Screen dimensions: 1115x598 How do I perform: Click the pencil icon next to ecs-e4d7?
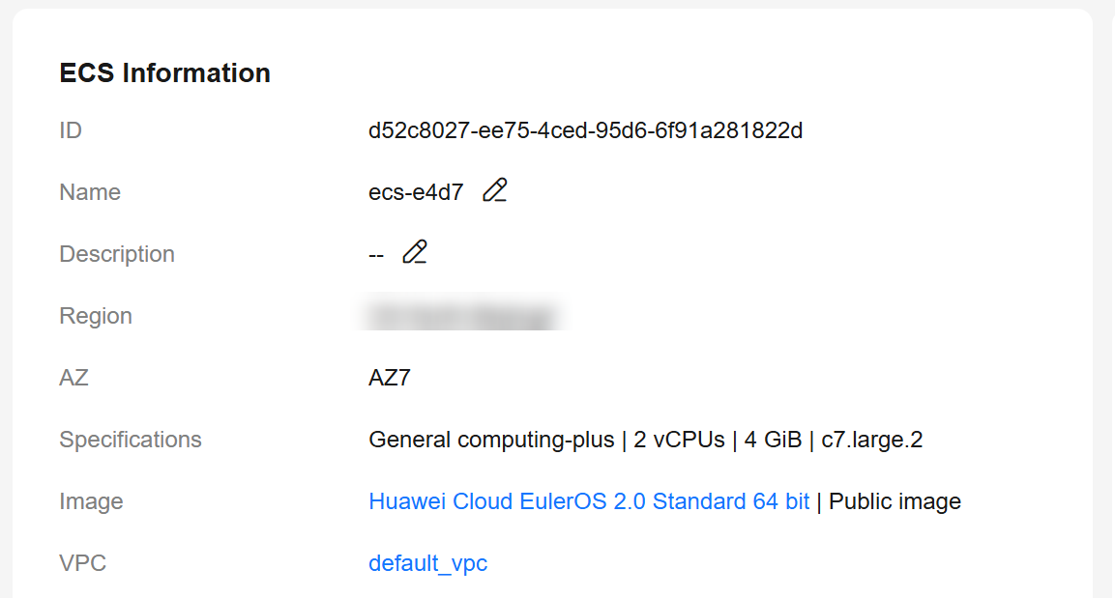[495, 191]
